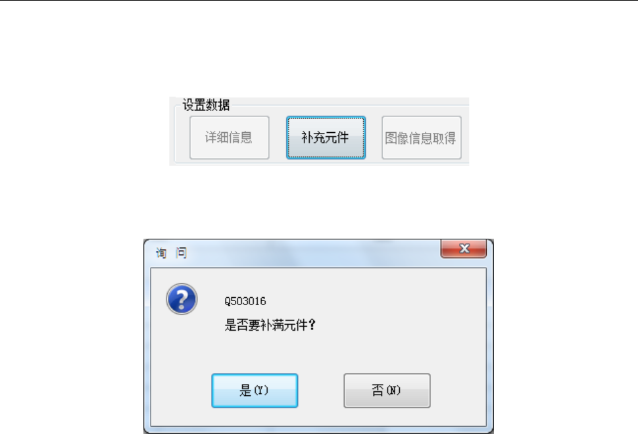Click the 设置数据 group label
This screenshot has width=638, height=434.
206,105
